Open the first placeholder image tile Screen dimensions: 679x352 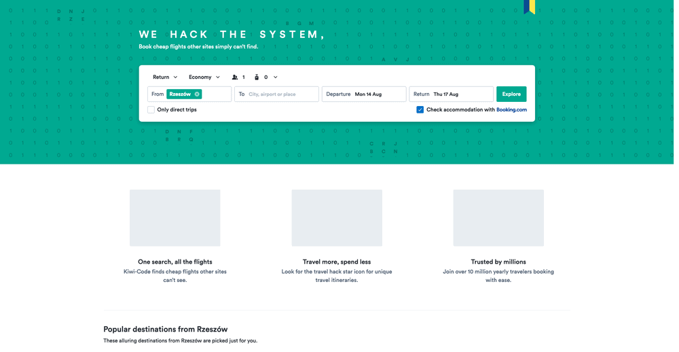point(175,217)
